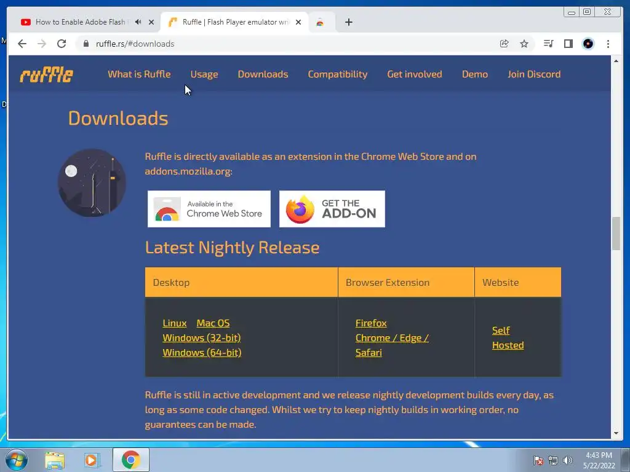Screen dimensions: 630x472
Task: Open the Chrome profile avatar
Action: [x=588, y=44]
